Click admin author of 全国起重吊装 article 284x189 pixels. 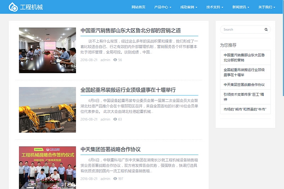click(x=105, y=119)
